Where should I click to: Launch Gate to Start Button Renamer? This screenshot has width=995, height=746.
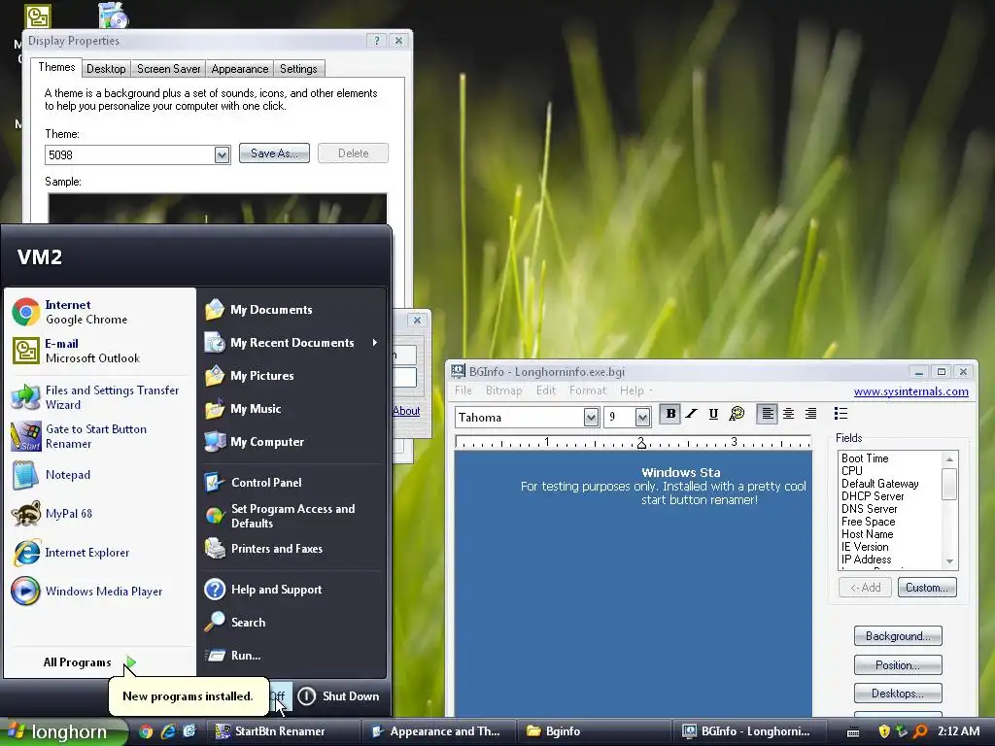coord(100,436)
